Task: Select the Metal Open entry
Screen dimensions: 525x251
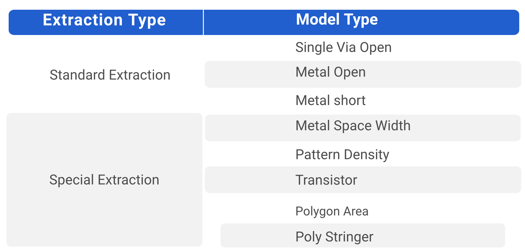Action: tap(330, 72)
